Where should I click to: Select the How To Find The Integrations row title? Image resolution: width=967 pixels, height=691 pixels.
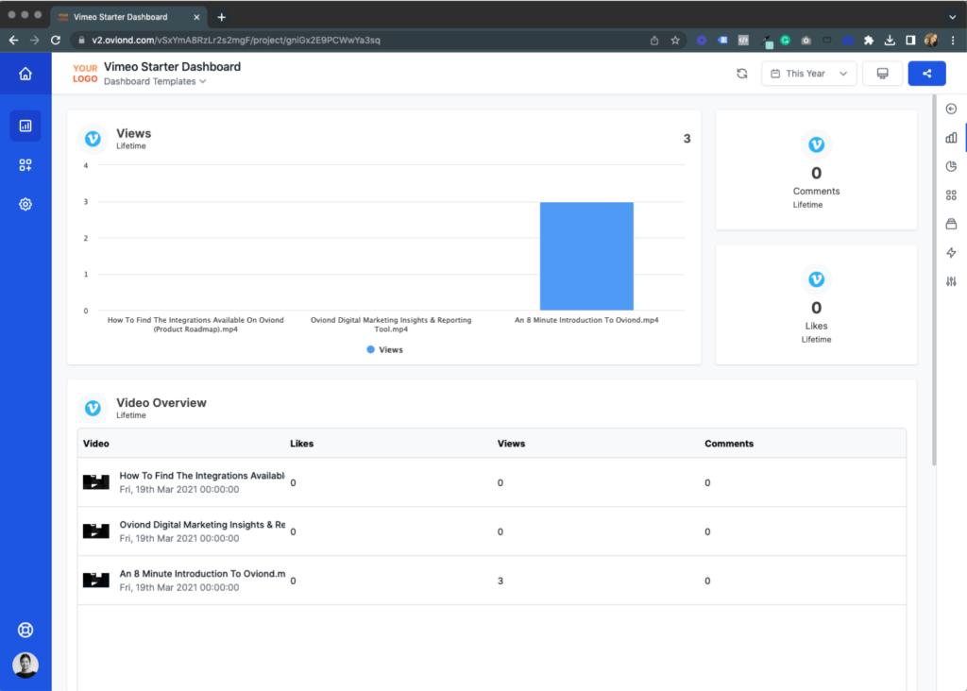click(x=202, y=475)
